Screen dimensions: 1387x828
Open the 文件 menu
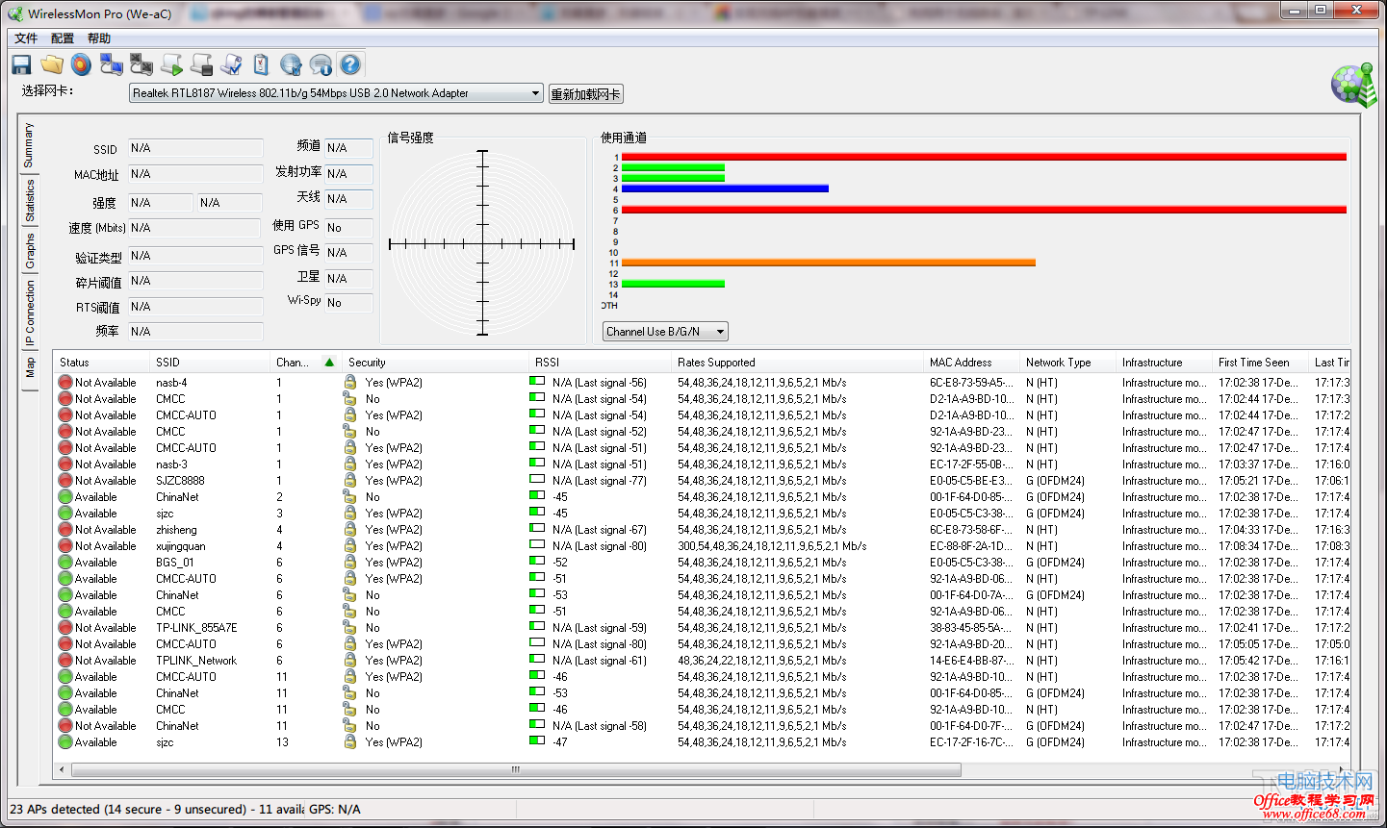pyautogui.click(x=26, y=38)
